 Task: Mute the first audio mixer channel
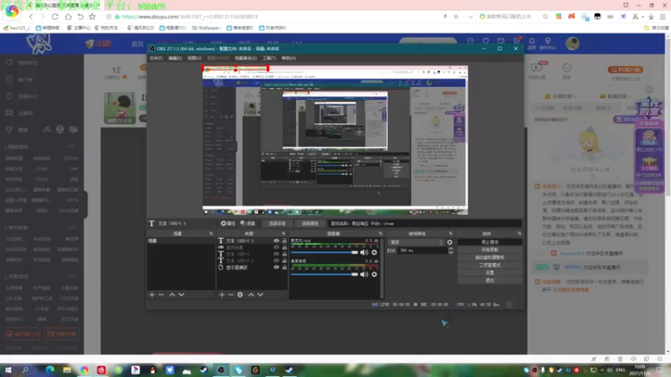click(364, 252)
